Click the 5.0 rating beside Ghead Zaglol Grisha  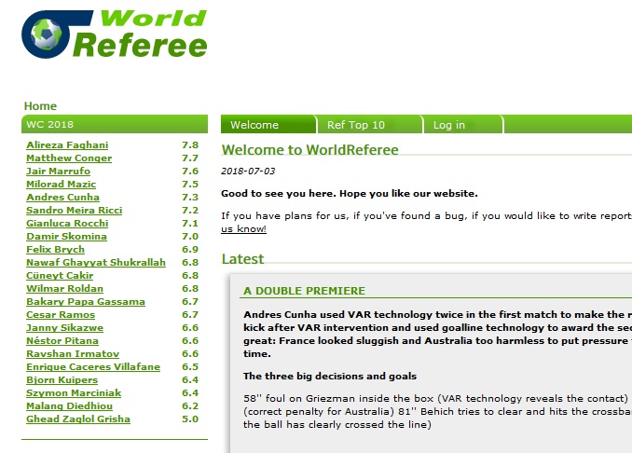[190, 419]
